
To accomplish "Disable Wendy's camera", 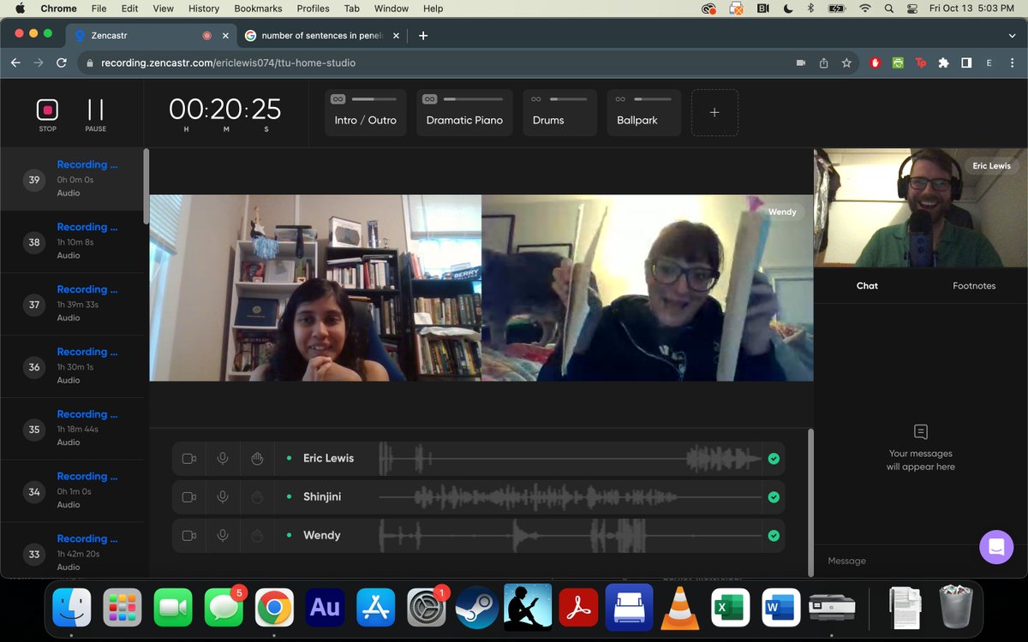I will click(188, 535).
